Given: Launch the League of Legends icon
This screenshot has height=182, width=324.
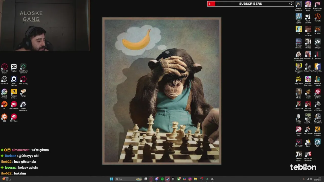Looking at the screenshot, I should [317, 81].
